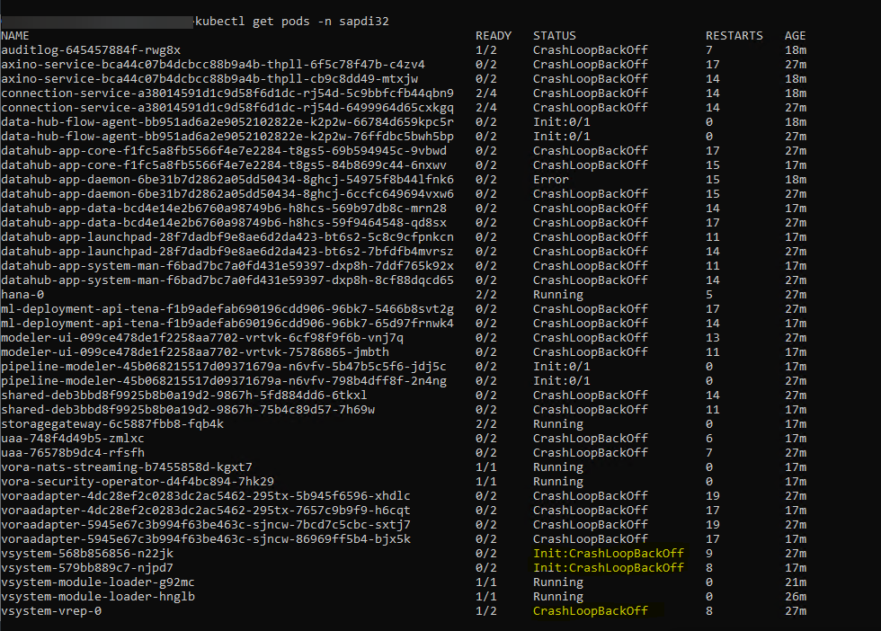This screenshot has height=631, width=881.
Task: Click the Error status of the datahub-app-daemon pod
Action: pos(551,179)
